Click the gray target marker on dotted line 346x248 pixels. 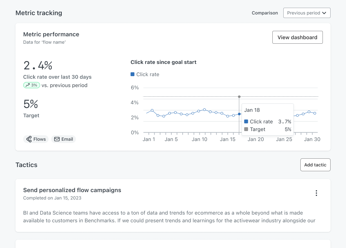click(239, 97)
